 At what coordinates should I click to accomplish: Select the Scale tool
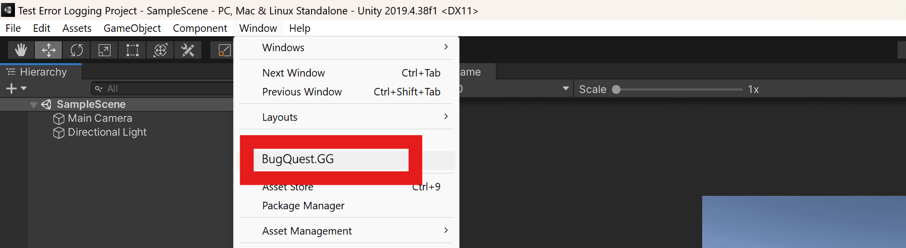(x=105, y=50)
